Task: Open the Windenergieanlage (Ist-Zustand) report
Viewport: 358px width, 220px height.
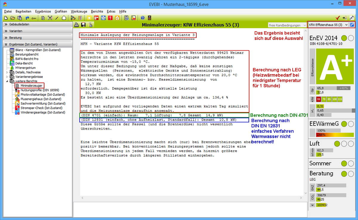Action: [x=43, y=113]
